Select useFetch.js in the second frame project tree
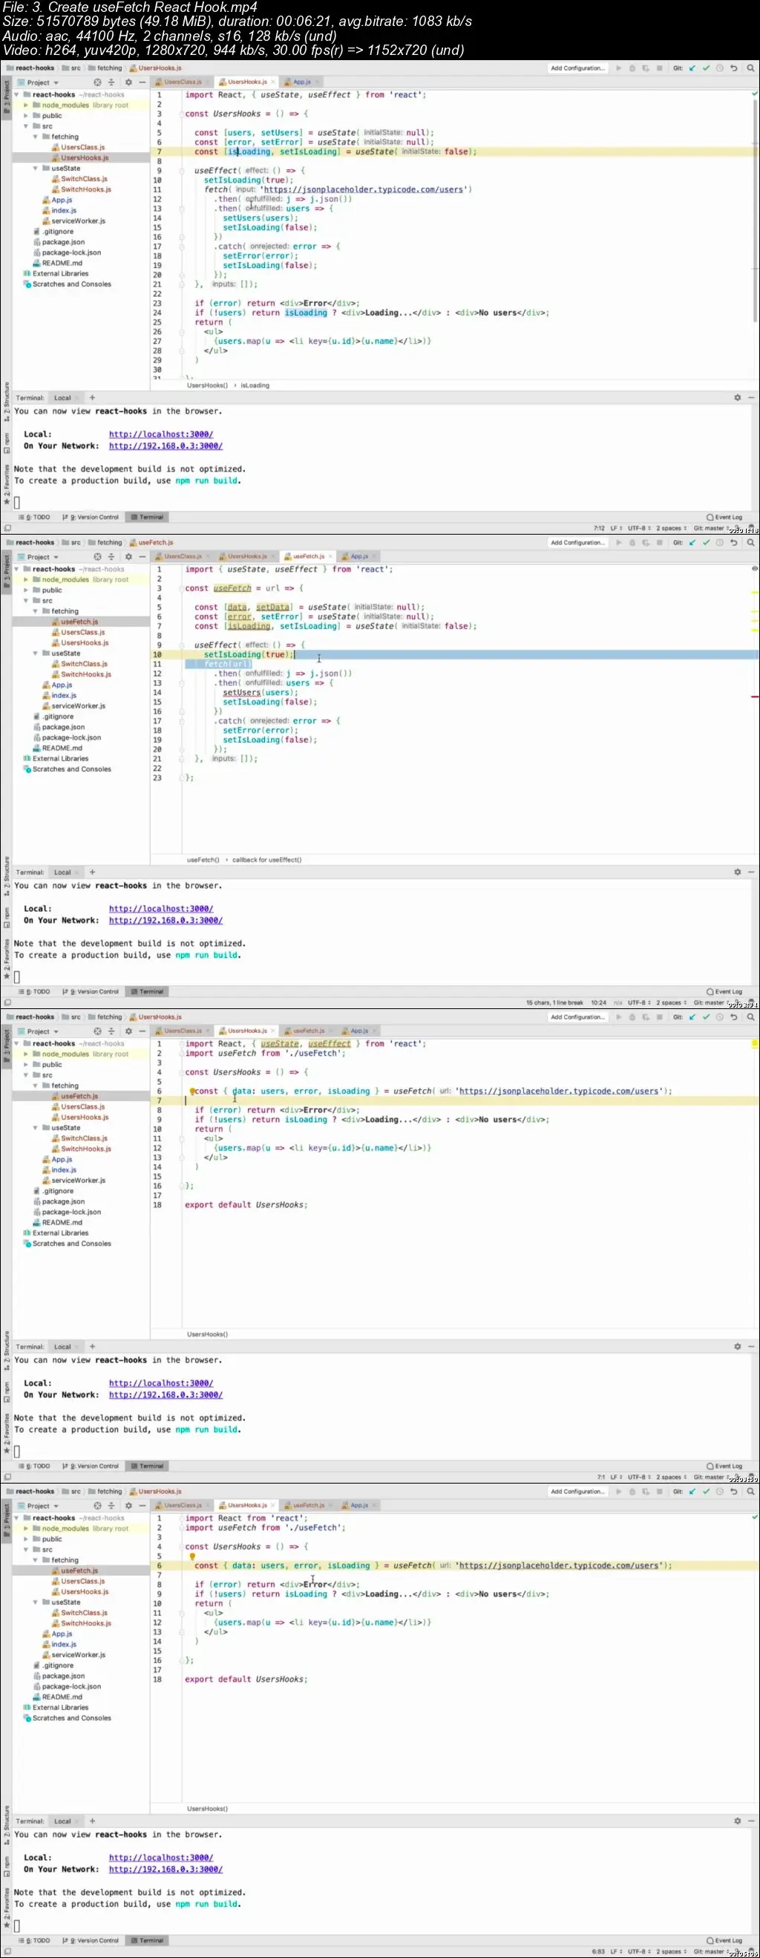The image size is (760, 1958). coord(74,621)
